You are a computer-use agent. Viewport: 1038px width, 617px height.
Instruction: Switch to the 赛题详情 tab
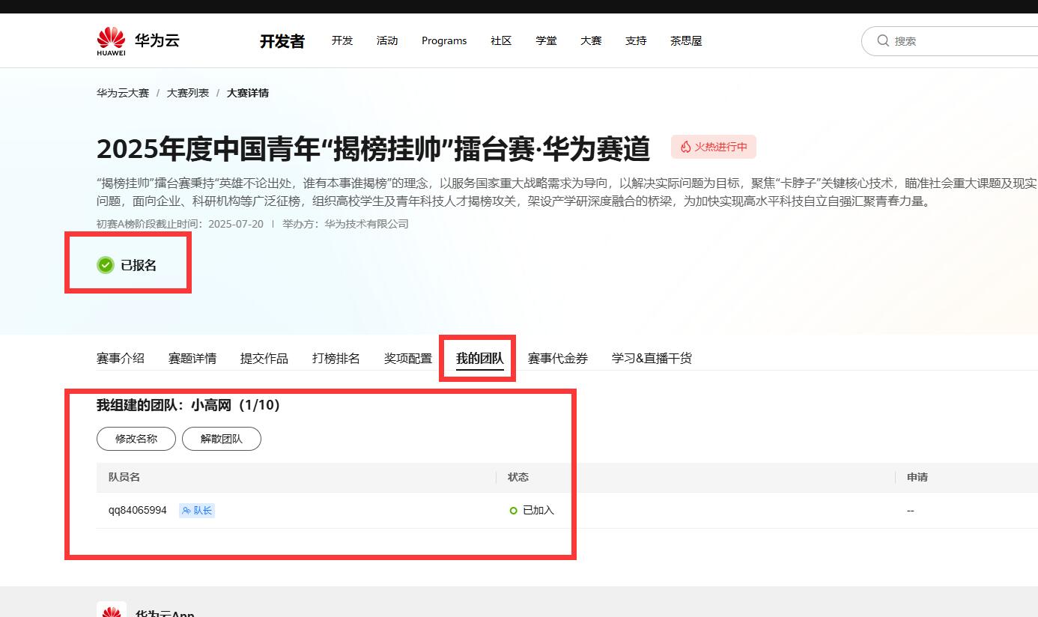click(192, 358)
